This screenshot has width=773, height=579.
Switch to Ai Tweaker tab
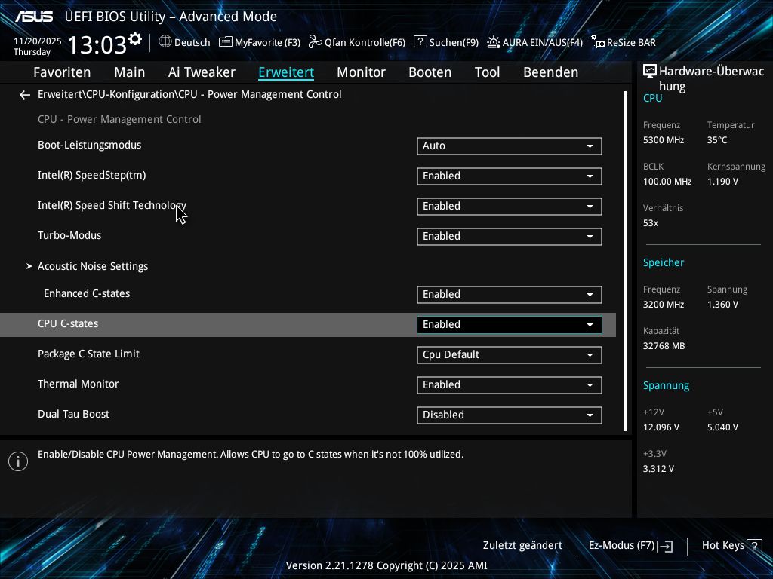coord(202,72)
